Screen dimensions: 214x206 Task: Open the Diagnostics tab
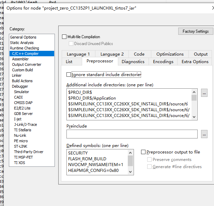133,61
